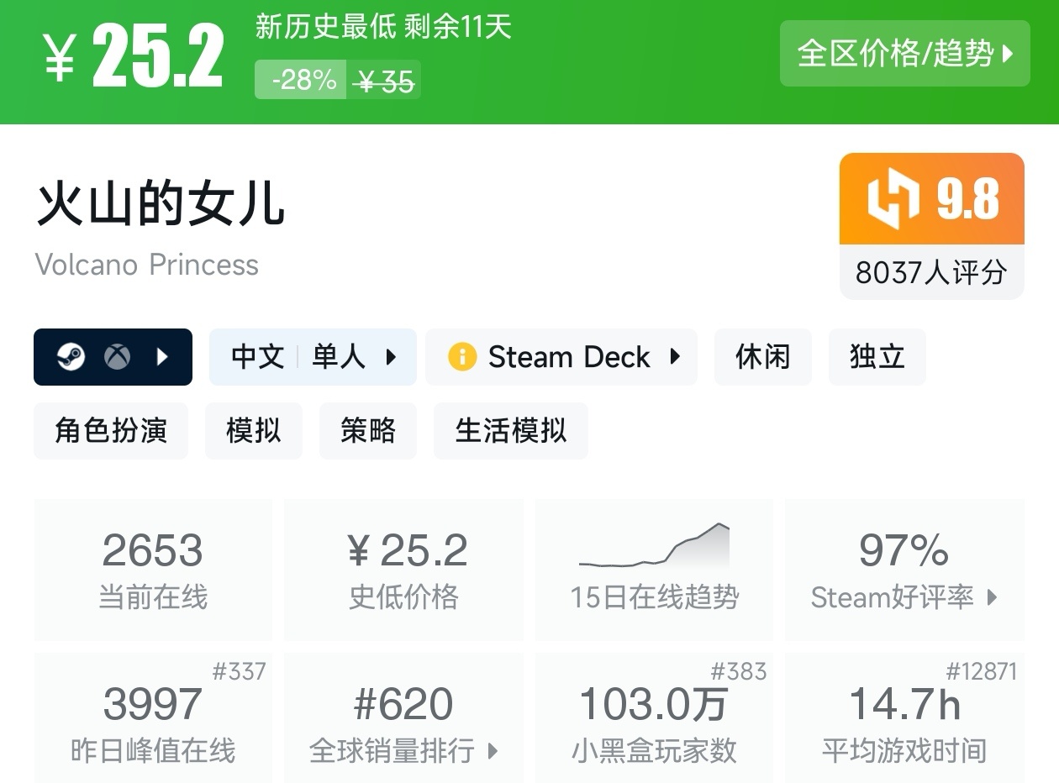The width and height of the screenshot is (1059, 783).
Task: Click the Steam Deck yellow info icon
Action: point(462,357)
